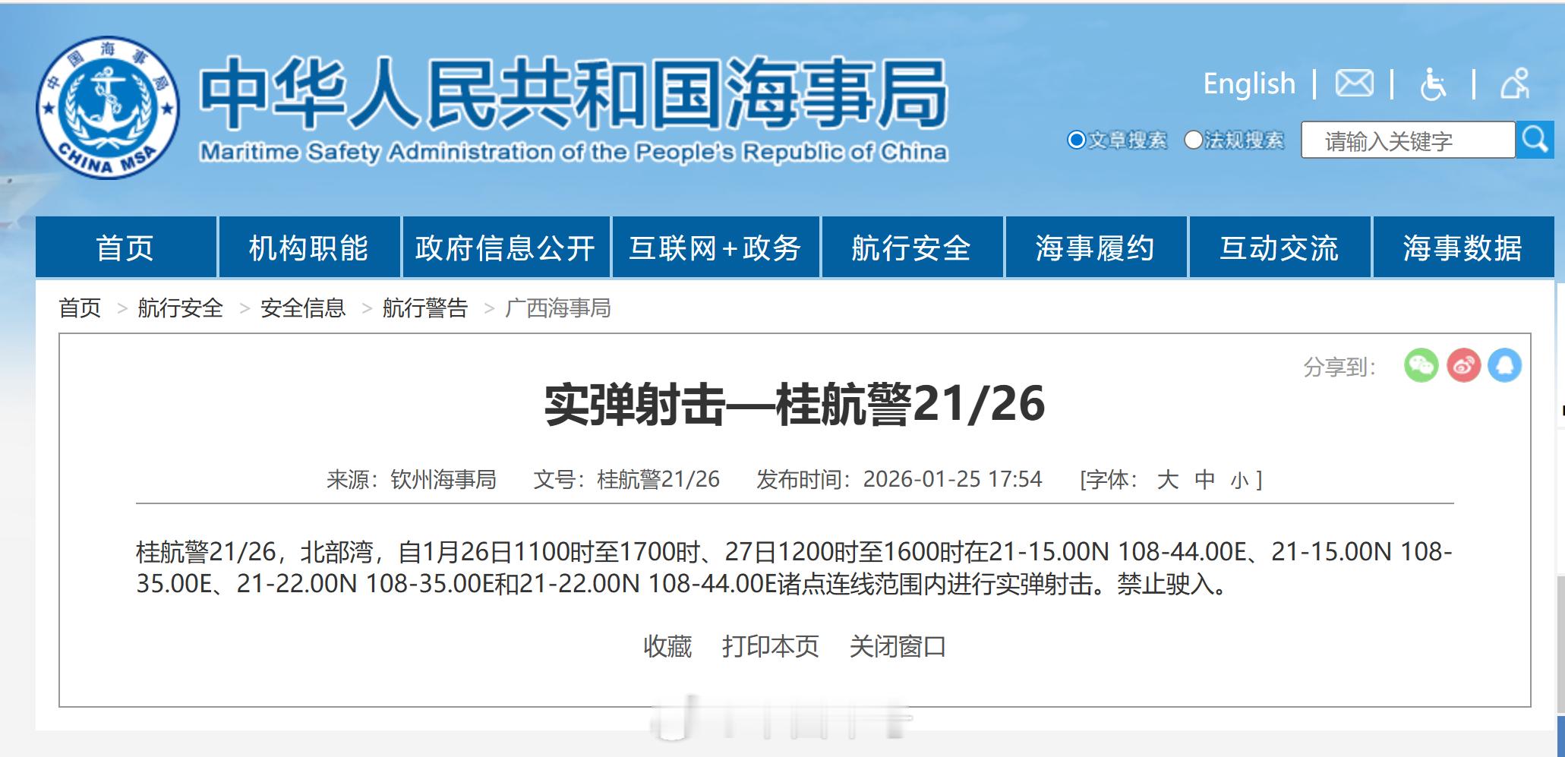Click the user login icon at top right
The width and height of the screenshot is (1565, 757).
[x=1514, y=85]
